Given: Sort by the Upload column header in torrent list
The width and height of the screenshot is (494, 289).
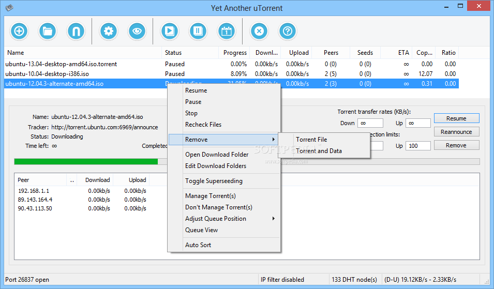Looking at the screenshot, I should coord(297,53).
